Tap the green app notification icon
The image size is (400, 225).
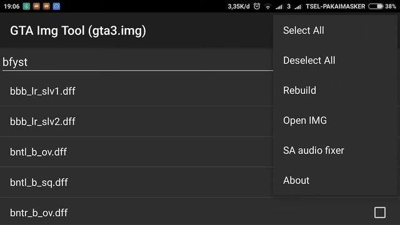point(26,6)
